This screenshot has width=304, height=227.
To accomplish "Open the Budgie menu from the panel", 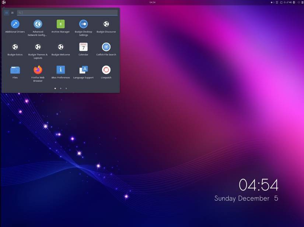I will (4, 2).
